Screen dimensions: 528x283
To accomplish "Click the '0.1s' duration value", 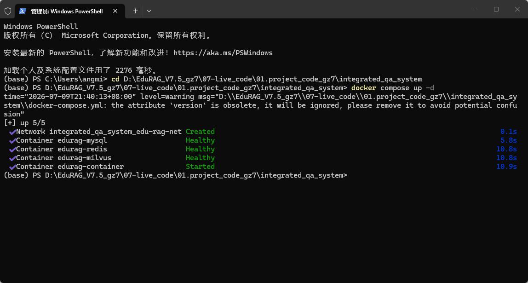I will (x=509, y=132).
